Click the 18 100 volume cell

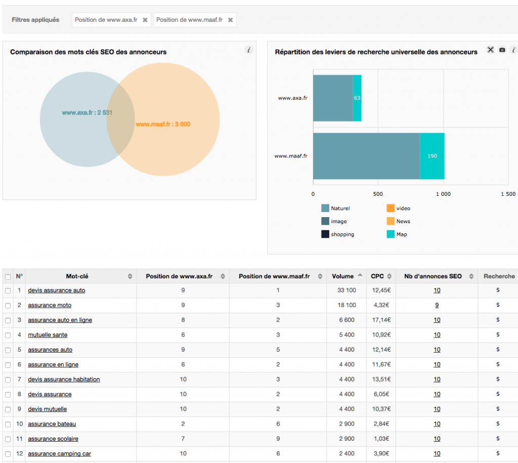coord(347,305)
